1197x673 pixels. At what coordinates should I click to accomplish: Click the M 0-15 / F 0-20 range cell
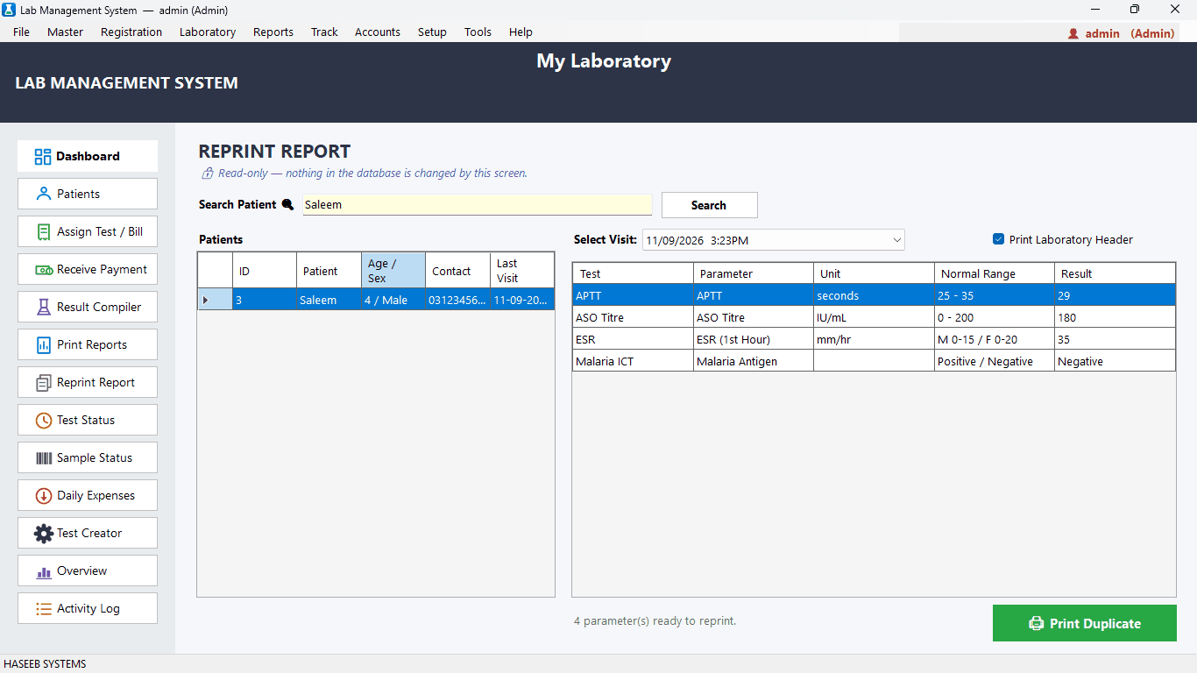(995, 339)
